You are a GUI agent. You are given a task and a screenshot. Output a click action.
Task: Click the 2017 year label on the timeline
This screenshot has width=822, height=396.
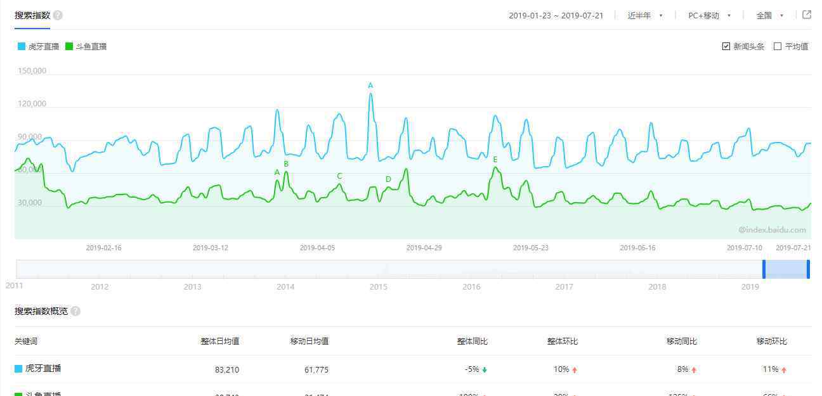(564, 287)
